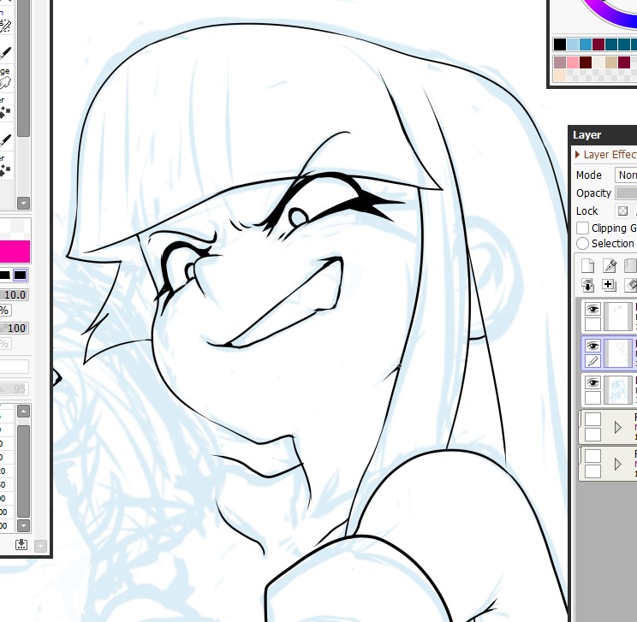Click the tool tray vertical scrollbar
Viewport: 637px width, 622px height.
click(24, 68)
